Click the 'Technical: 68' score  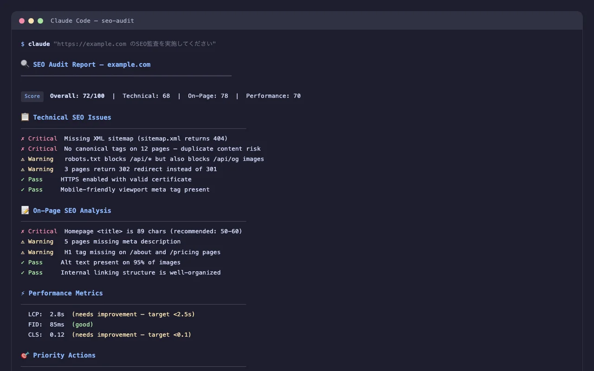[146, 96]
